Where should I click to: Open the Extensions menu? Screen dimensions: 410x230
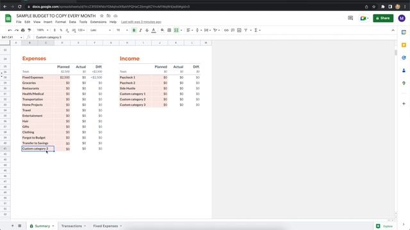[x=98, y=22]
